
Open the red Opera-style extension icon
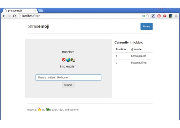pos(159,16)
